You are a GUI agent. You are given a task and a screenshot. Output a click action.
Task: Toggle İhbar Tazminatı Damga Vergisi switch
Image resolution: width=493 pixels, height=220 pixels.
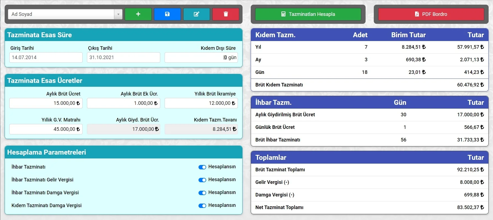coord(202,193)
